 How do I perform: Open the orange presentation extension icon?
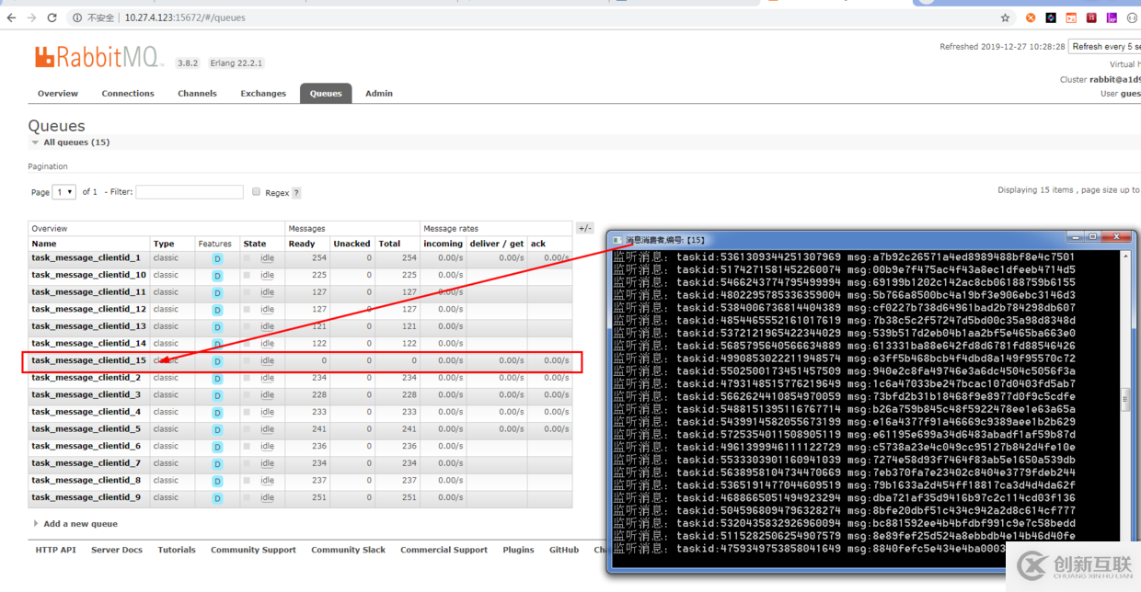click(x=1071, y=17)
